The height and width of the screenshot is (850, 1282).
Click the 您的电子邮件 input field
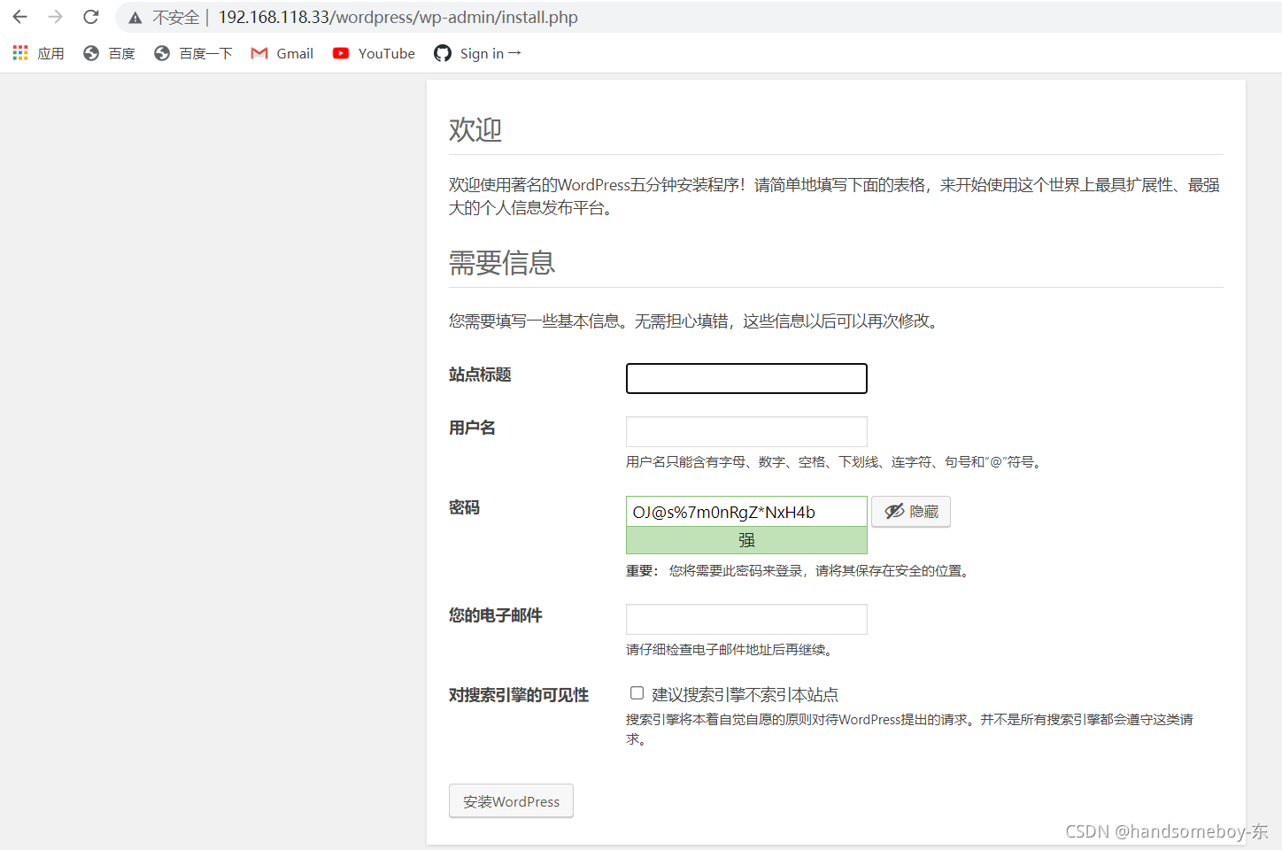(746, 620)
